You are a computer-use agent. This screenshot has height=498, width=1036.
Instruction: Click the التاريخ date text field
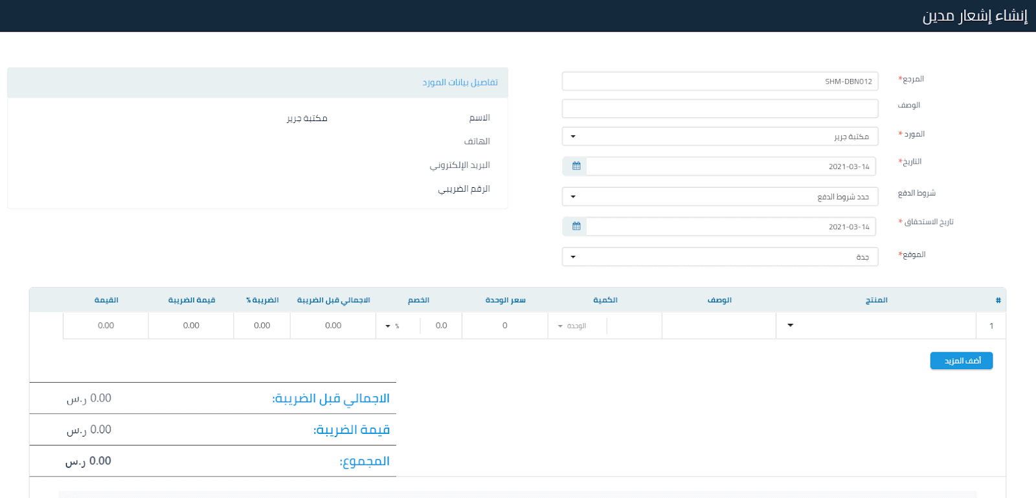click(x=730, y=166)
